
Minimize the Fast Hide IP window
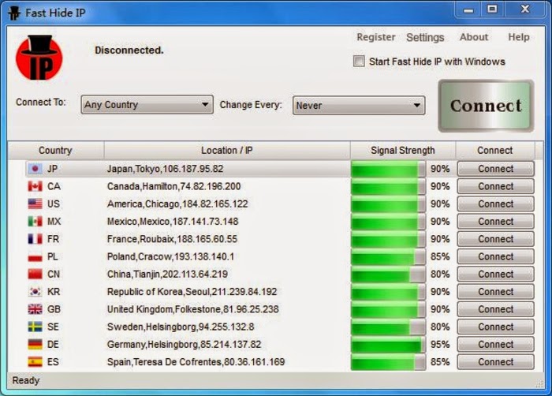[x=468, y=9]
